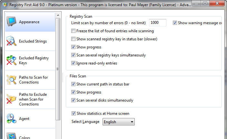Open the Agent settings section

30,119
